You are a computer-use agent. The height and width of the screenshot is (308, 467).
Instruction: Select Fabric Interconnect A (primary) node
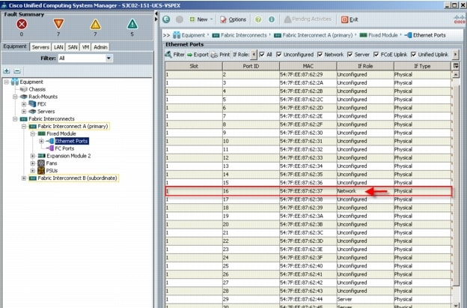pos(73,127)
